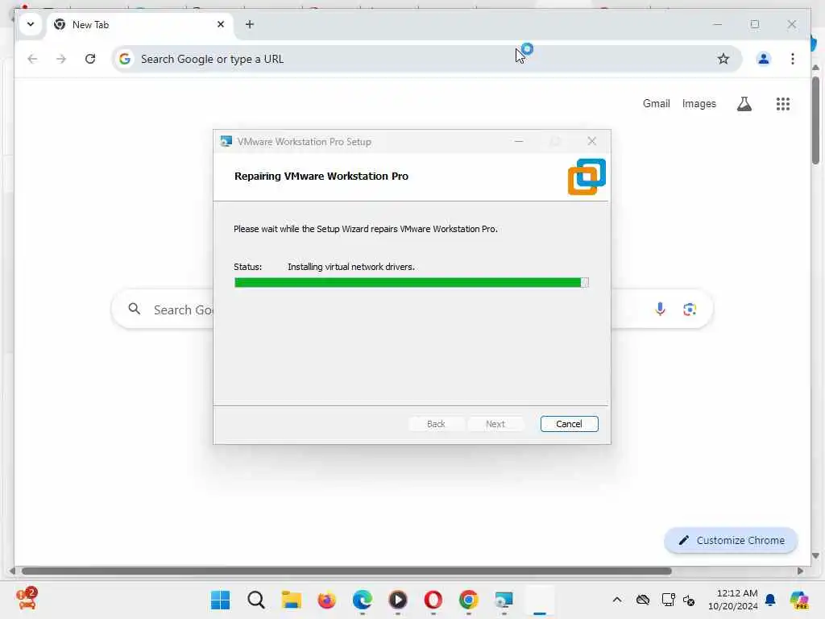Click the display and network tray icon
This screenshot has height=619, width=825.
pyautogui.click(x=668, y=600)
